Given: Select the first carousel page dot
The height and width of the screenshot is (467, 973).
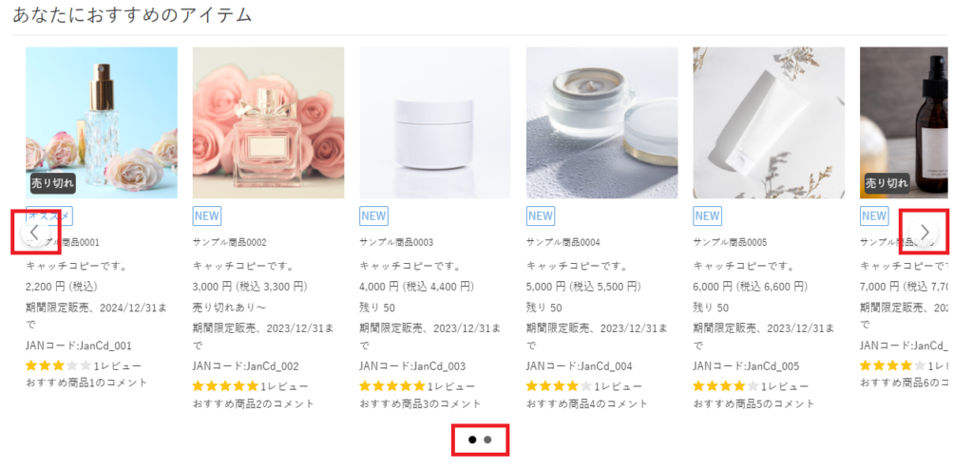Looking at the screenshot, I should pos(472,439).
